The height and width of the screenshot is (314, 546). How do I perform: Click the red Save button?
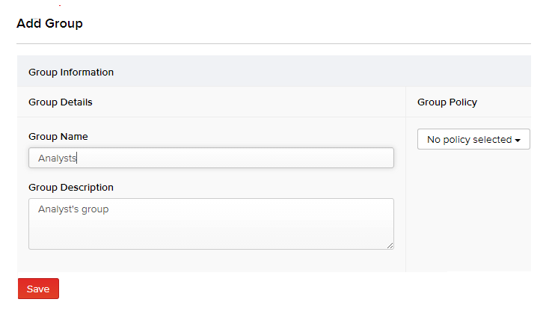[x=38, y=289]
